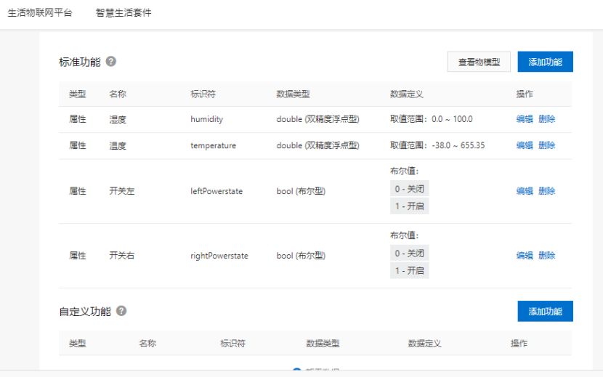
Task: Click range value 0.0 ~ 100.0
Action: [x=452, y=119]
